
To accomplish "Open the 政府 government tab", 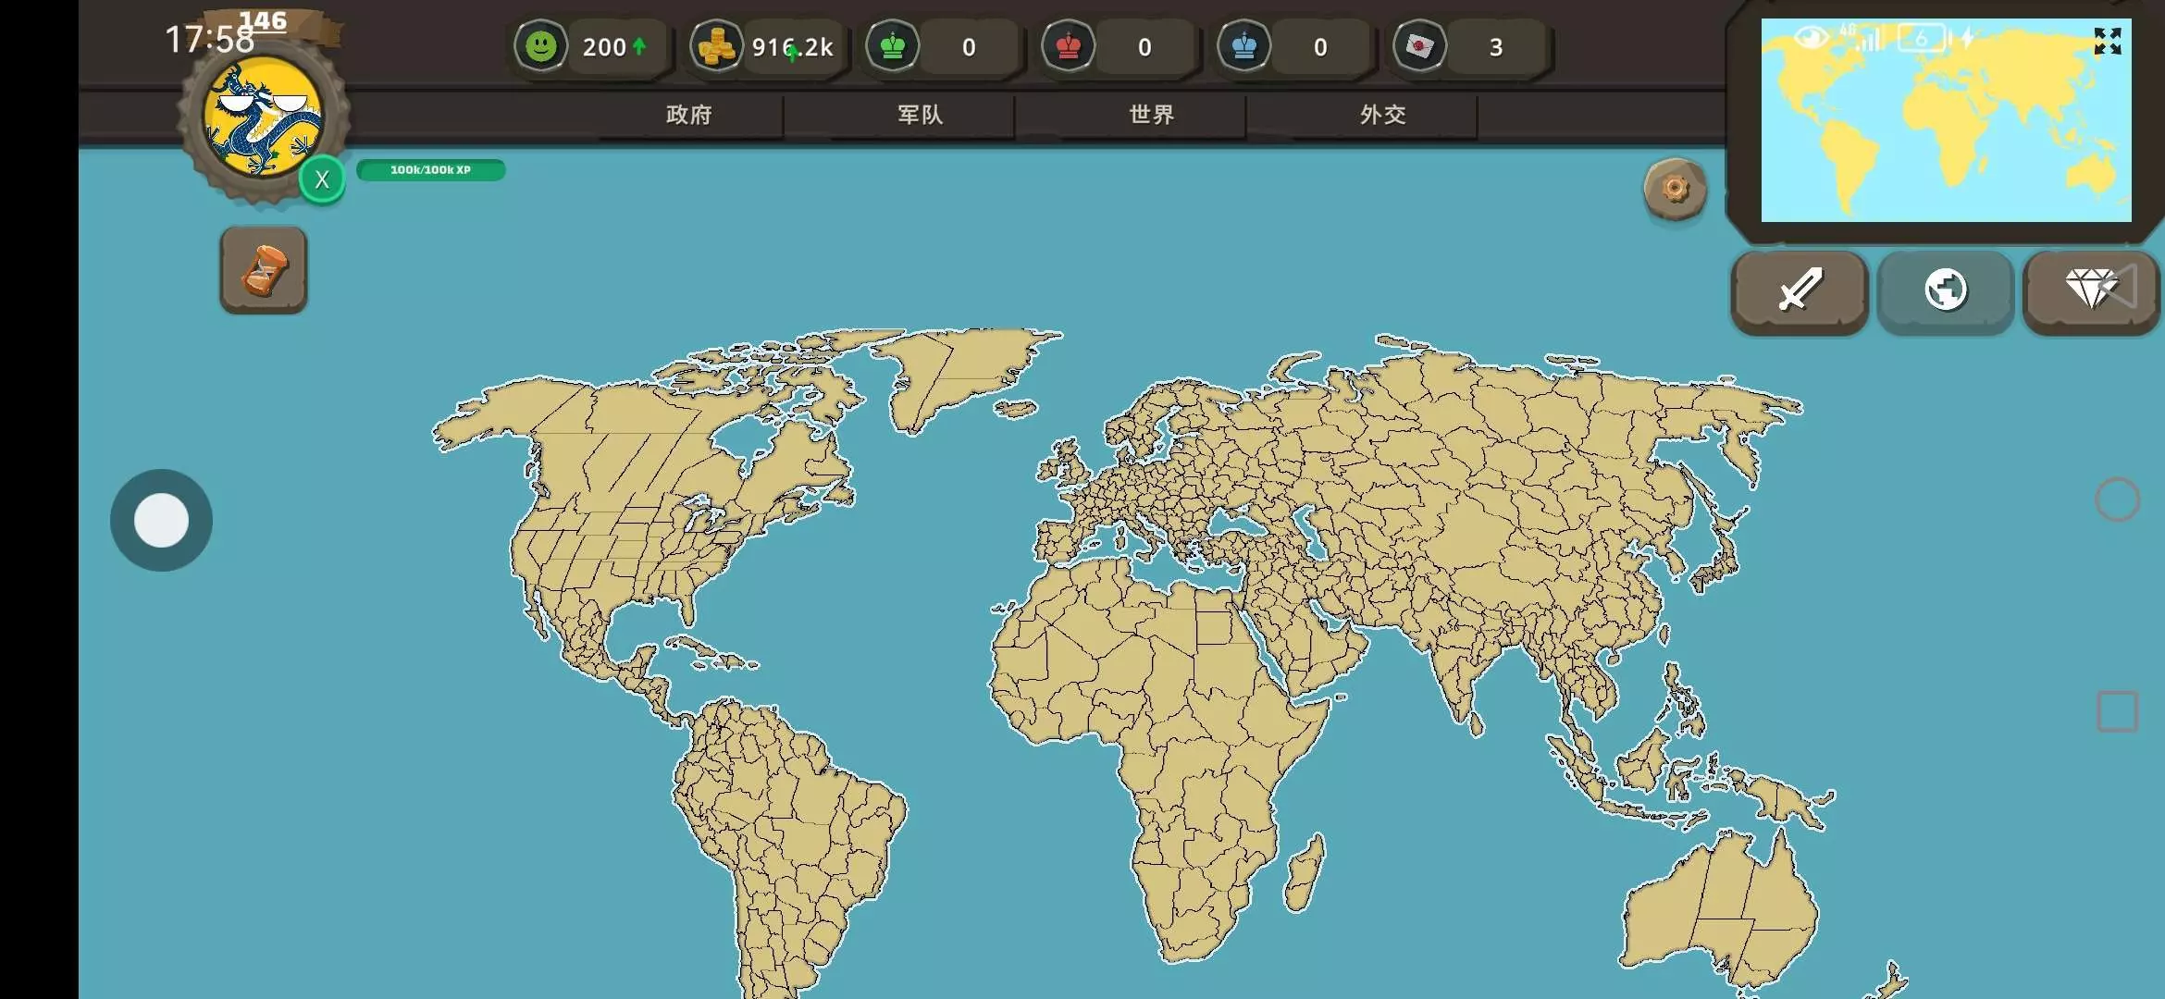I will pos(689,115).
